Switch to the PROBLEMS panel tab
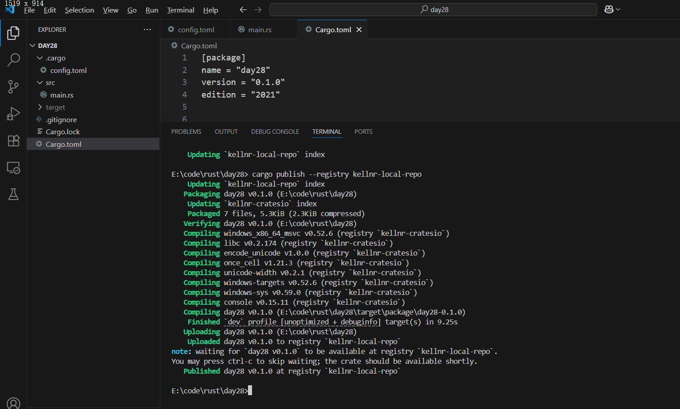Image resolution: width=680 pixels, height=409 pixels. tap(186, 132)
